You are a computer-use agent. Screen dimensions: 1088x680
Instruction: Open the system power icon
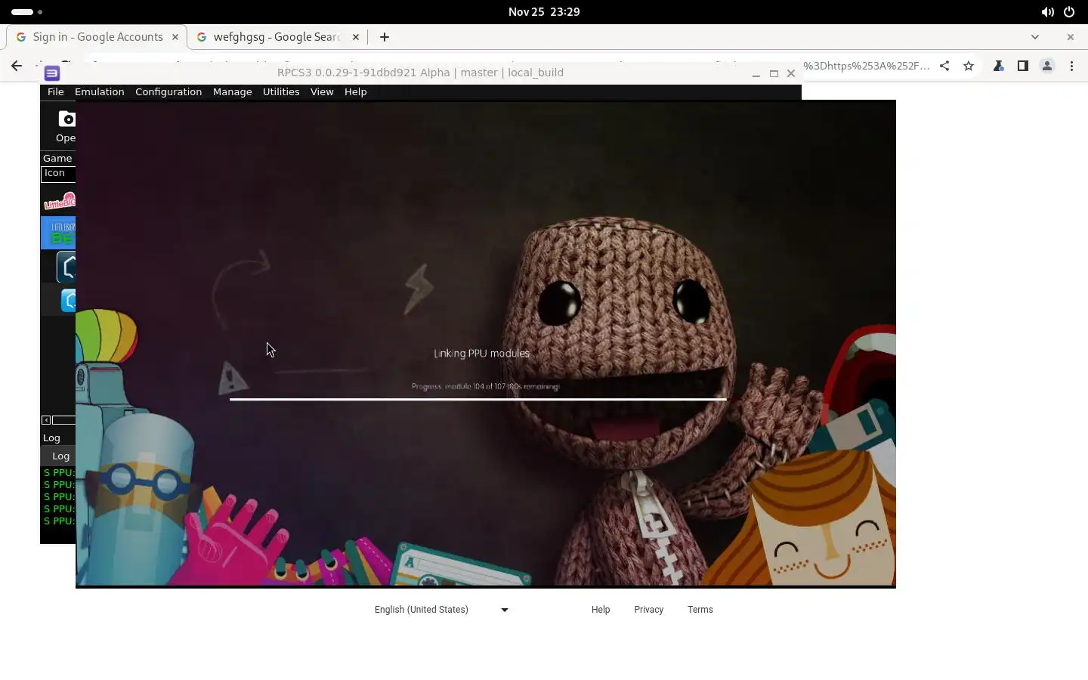pyautogui.click(x=1069, y=12)
